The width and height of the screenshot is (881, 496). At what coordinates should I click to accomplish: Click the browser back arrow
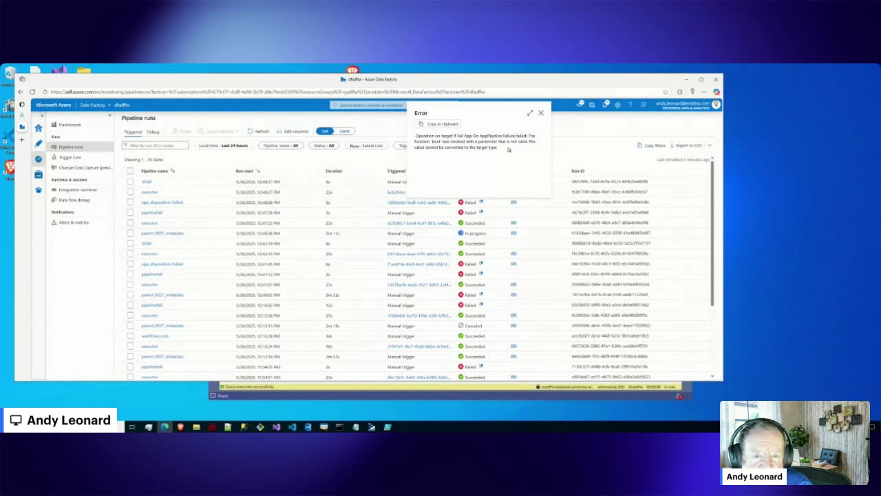click(22, 92)
